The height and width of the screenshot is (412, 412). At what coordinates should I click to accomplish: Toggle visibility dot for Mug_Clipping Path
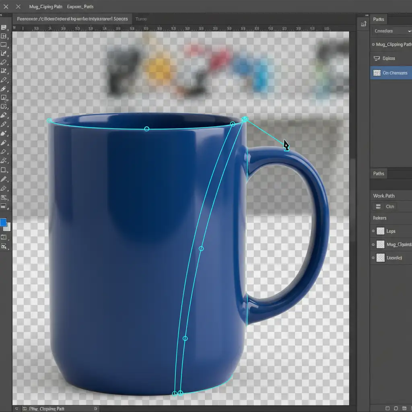pos(373,45)
